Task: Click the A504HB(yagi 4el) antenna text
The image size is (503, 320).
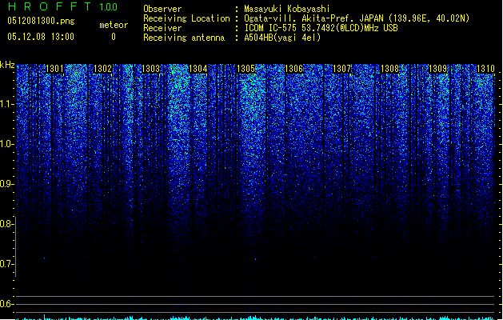Action: pos(282,38)
